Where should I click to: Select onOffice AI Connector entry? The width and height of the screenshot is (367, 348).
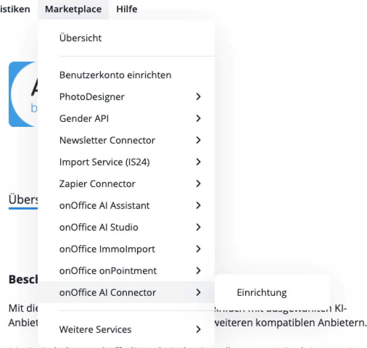point(126,292)
